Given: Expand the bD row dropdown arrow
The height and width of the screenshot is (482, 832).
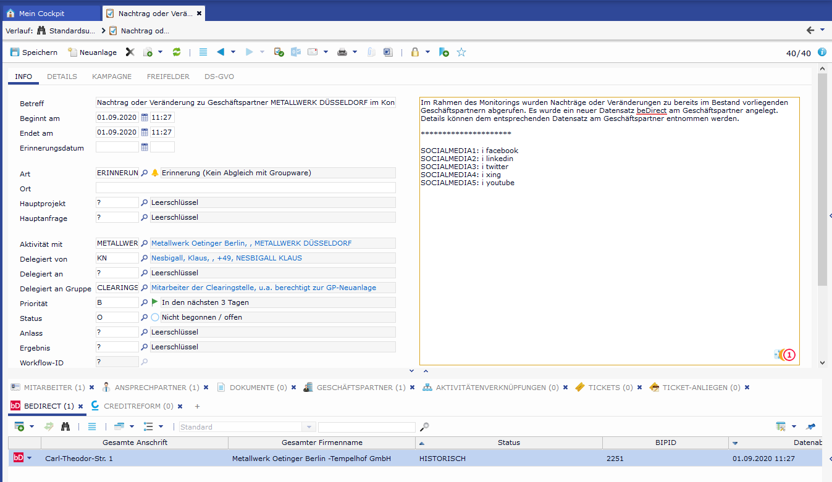Looking at the screenshot, I should click(x=29, y=458).
